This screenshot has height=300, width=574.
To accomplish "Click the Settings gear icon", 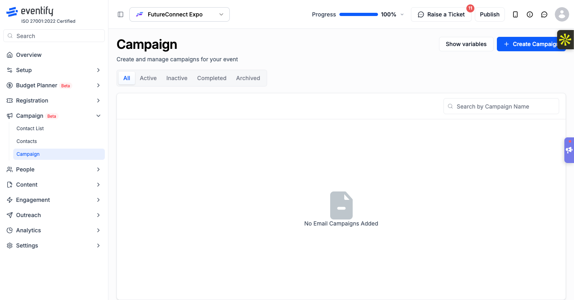I will tap(10, 246).
